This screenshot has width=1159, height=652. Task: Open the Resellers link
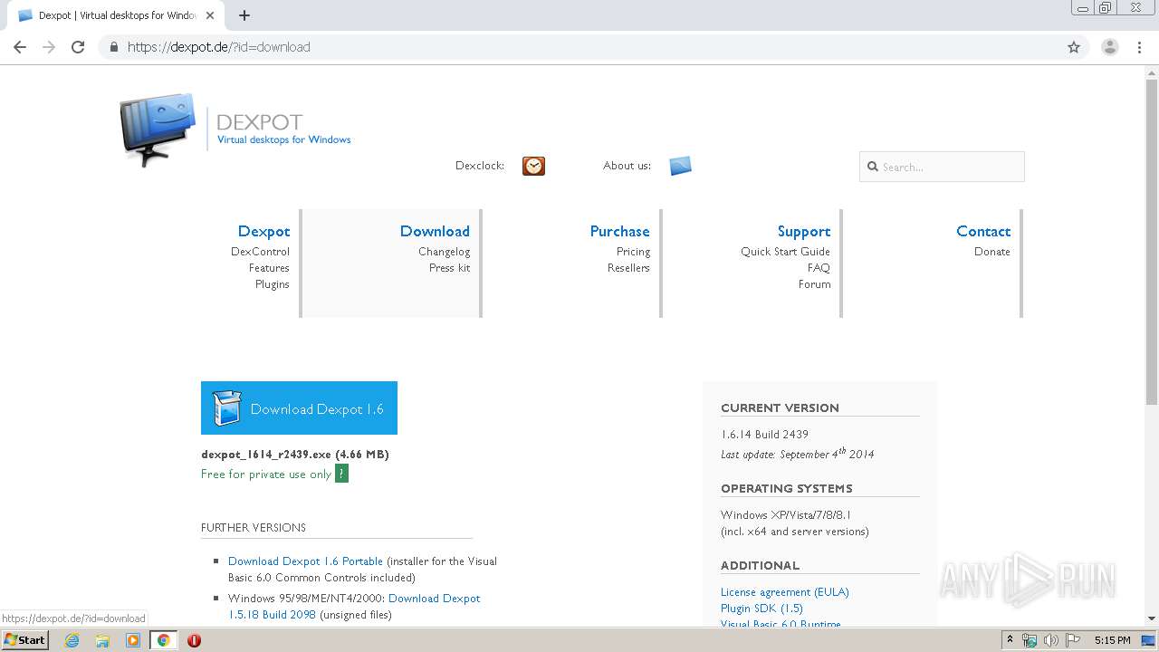coord(628,268)
